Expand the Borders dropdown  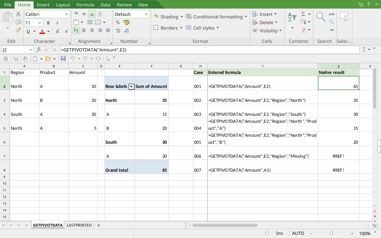181,28
